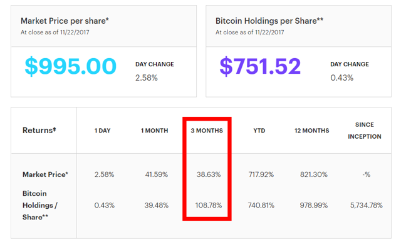The height and width of the screenshot is (252, 401).
Task: Click the $995.00 market price value
Action: tap(71, 66)
